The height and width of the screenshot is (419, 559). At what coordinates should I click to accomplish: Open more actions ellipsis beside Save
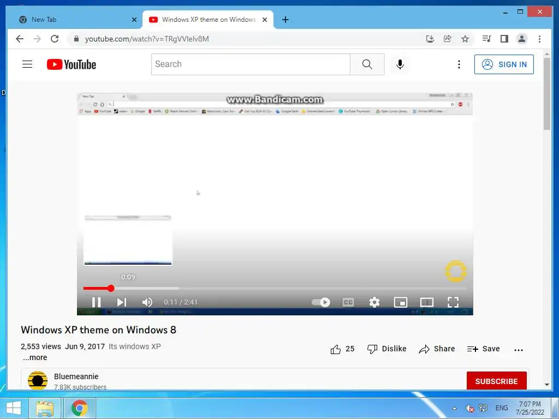[519, 350]
